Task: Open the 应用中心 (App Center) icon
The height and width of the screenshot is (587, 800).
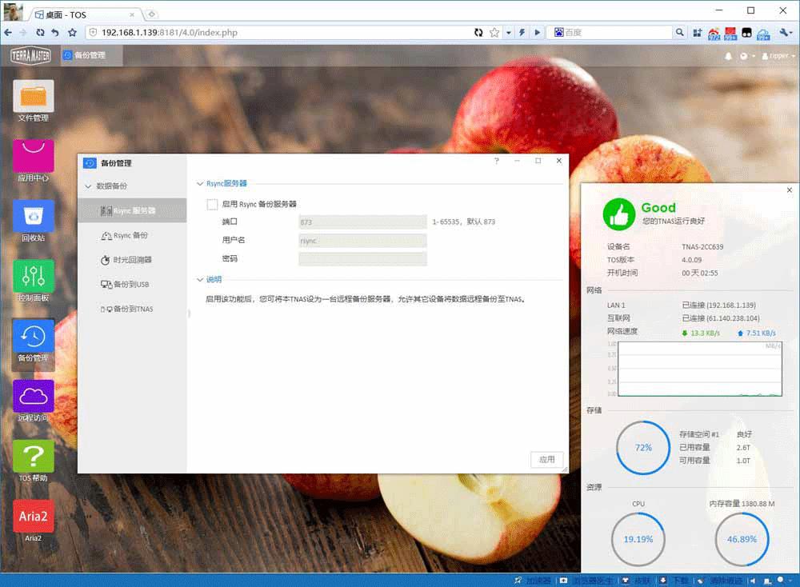Action: coord(33,158)
